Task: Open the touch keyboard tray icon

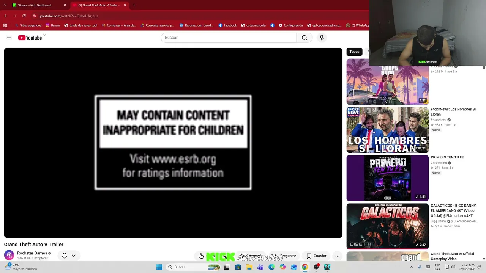Action: (x=428, y=267)
